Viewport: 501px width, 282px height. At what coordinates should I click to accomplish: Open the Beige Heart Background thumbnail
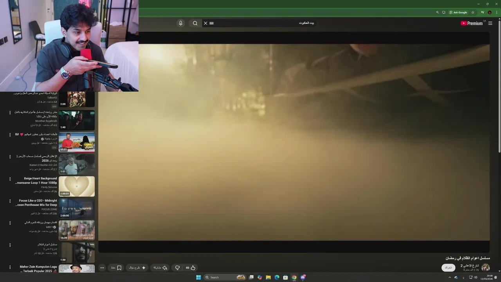(77, 186)
